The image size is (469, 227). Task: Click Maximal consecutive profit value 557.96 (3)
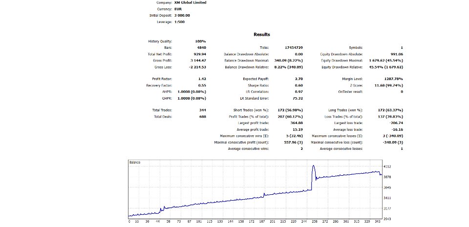coord(294,143)
